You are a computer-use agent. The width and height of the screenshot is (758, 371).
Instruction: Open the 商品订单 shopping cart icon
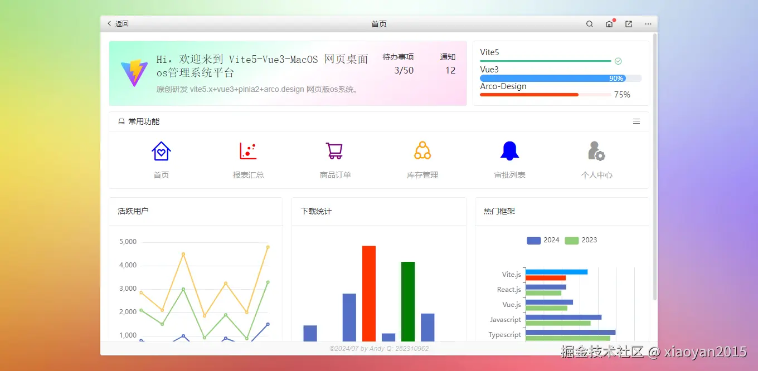click(x=334, y=151)
